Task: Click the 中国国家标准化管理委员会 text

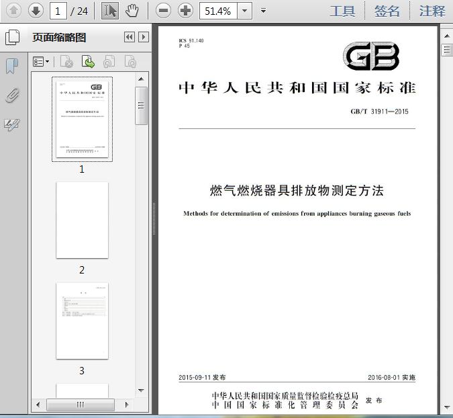Action: click(285, 405)
